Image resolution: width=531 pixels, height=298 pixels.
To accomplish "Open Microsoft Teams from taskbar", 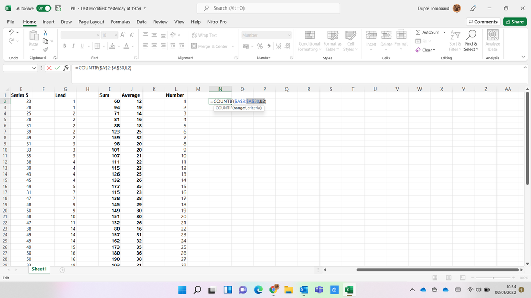I will point(319,290).
